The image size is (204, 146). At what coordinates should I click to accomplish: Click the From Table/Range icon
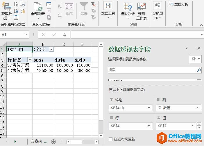click(x=16, y=17)
